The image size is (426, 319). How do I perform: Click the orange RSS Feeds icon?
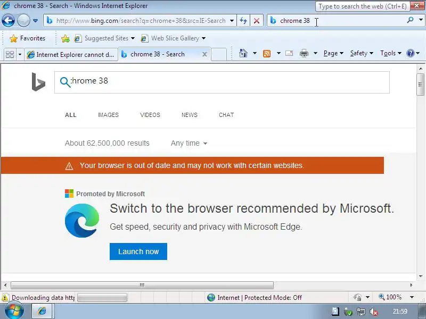(267, 54)
